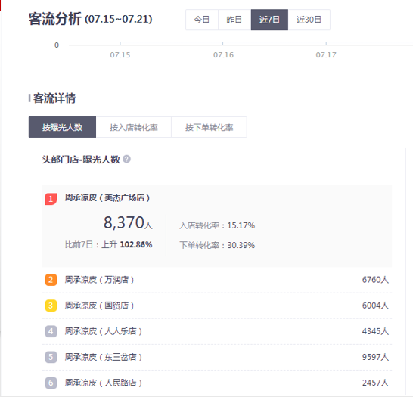Click the 07.15 chart axis label
413x397 pixels.
(120, 55)
